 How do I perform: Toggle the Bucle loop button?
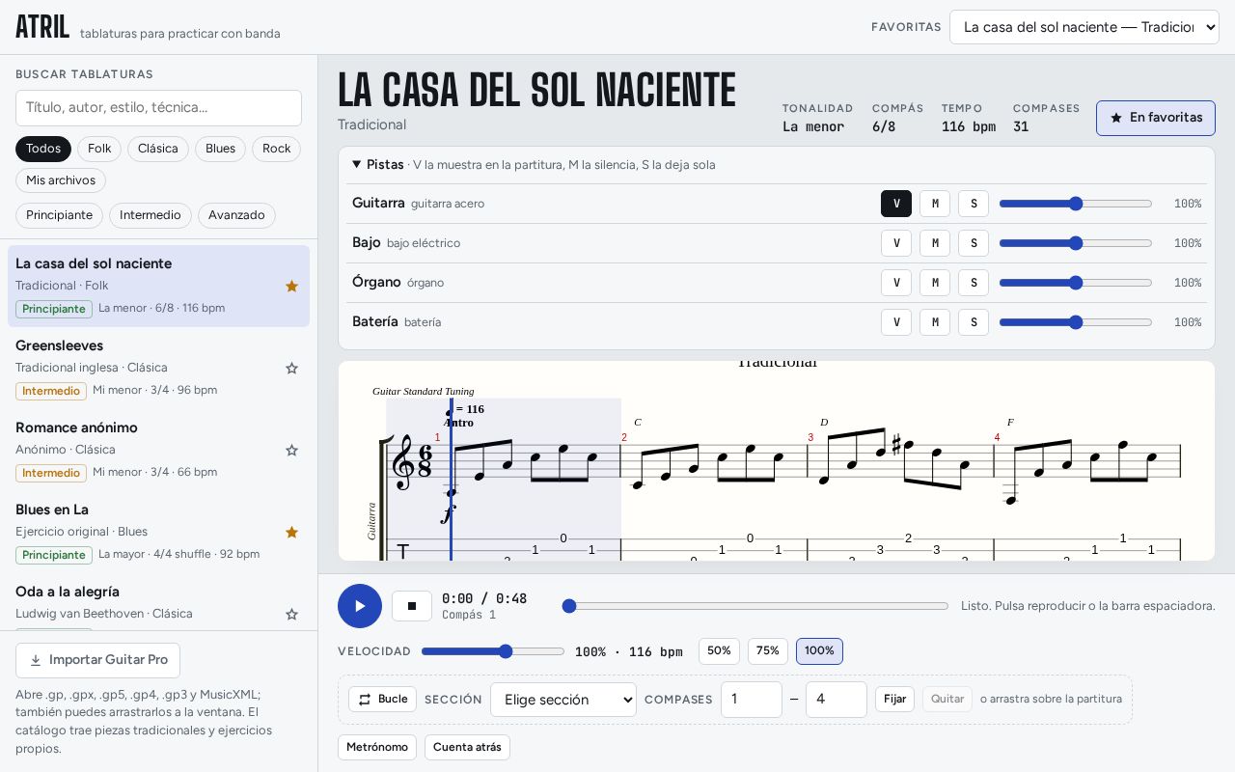click(x=382, y=700)
